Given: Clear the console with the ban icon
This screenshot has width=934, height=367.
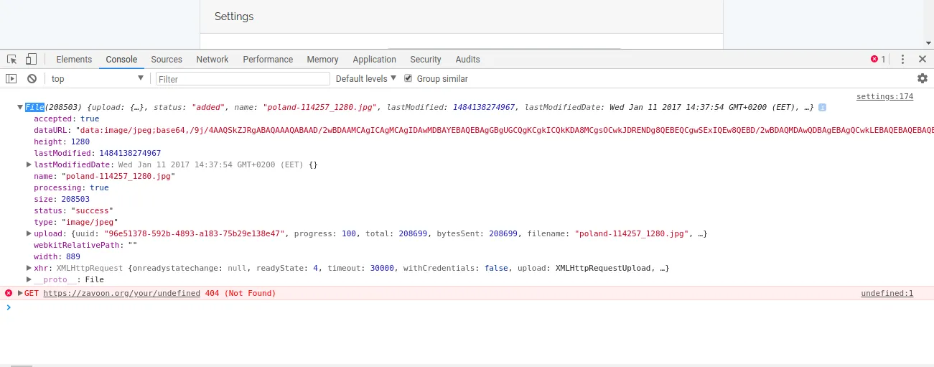Looking at the screenshot, I should pos(32,79).
